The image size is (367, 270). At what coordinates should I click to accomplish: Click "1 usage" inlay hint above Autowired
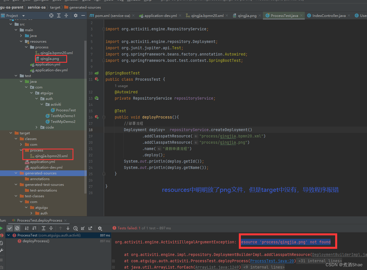point(121,86)
